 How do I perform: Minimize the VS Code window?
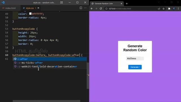[70, 3]
